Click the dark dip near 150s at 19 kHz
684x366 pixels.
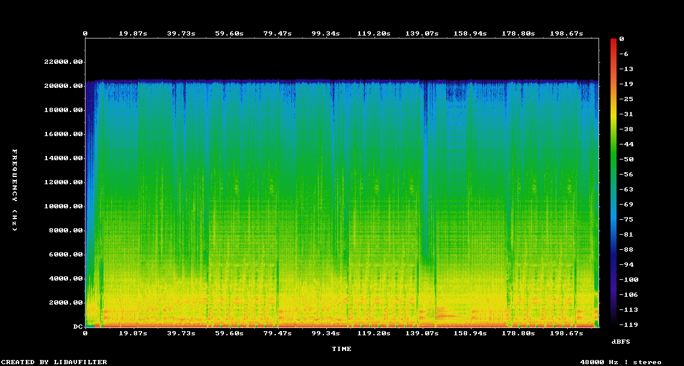(x=455, y=93)
